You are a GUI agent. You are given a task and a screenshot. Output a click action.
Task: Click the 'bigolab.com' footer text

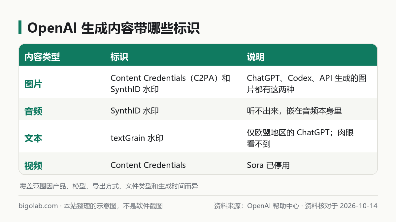coord(38,206)
